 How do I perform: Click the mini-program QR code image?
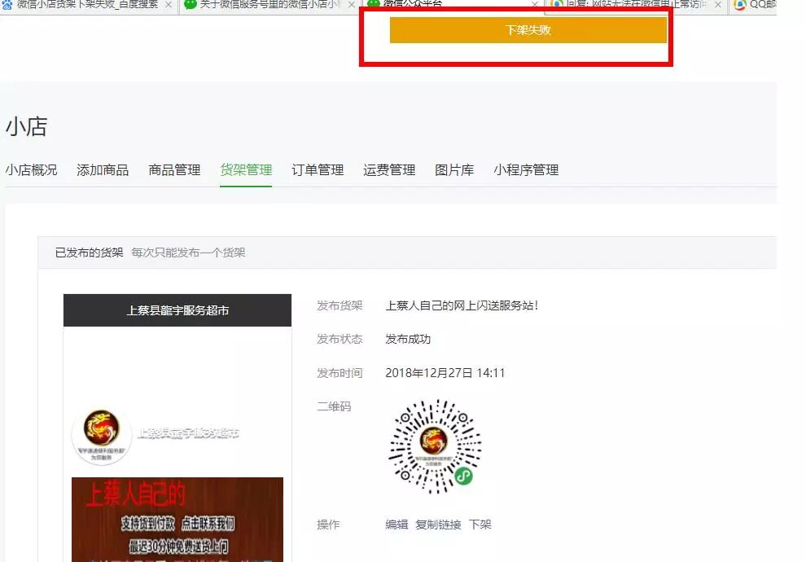pyautogui.click(x=435, y=446)
